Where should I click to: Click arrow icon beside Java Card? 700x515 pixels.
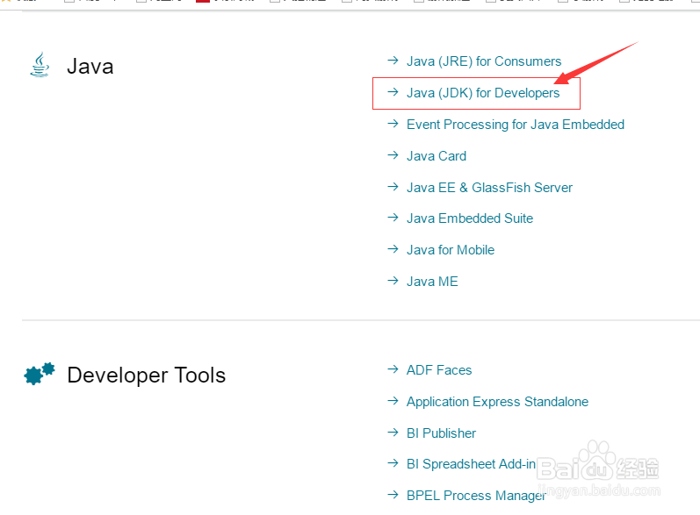click(x=393, y=155)
